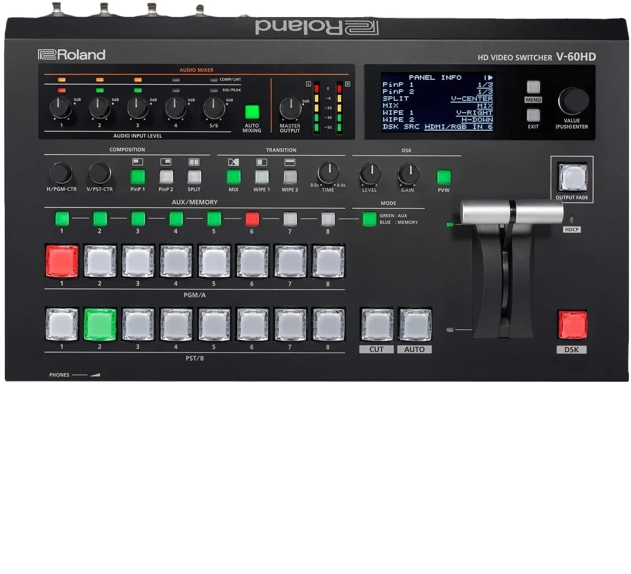Screen dimensions: 631x574
Task: Select AUX/MEMORY button 8
Action: [x=328, y=219]
